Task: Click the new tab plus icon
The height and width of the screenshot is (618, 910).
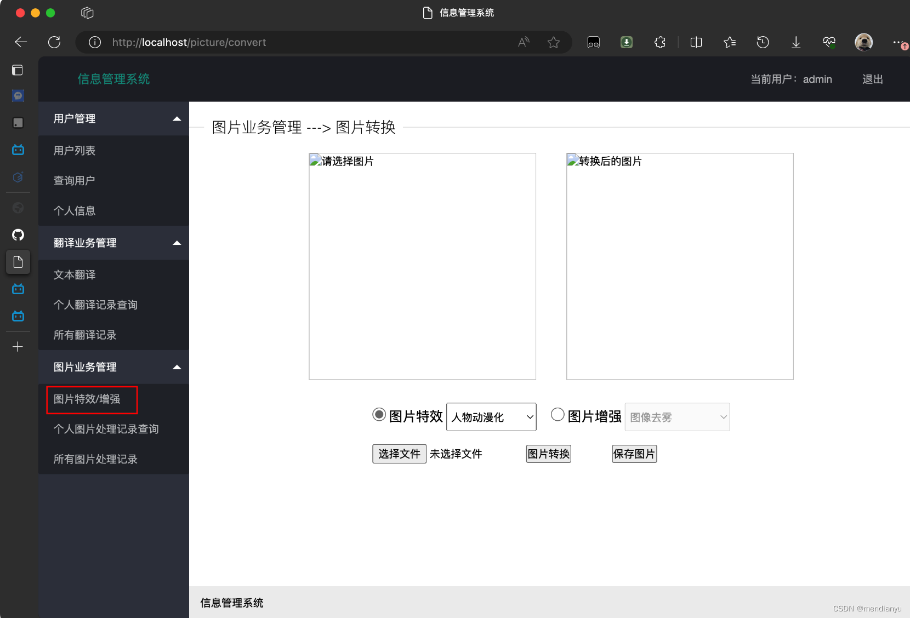Action: [18, 346]
